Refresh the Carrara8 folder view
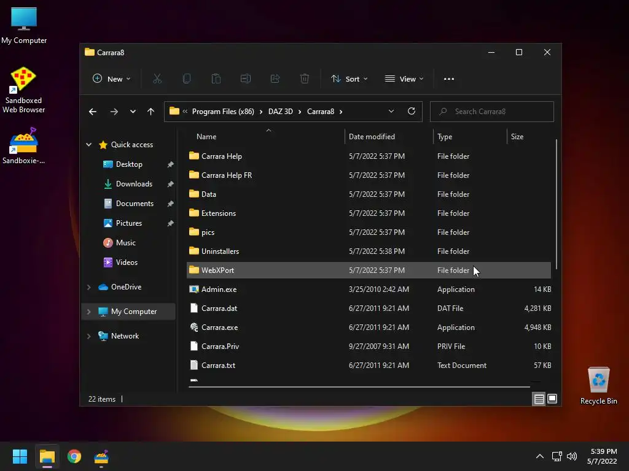The height and width of the screenshot is (471, 629). point(412,112)
